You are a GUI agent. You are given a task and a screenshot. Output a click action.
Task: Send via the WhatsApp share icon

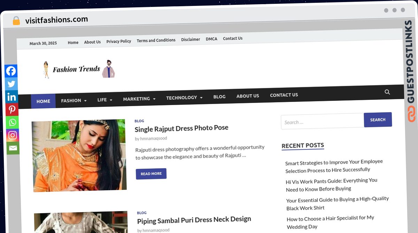point(12,122)
